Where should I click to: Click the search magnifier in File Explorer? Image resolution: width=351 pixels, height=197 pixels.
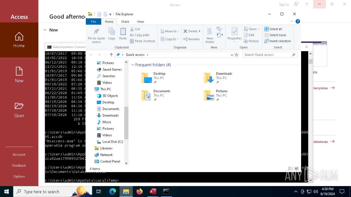coord(293,55)
